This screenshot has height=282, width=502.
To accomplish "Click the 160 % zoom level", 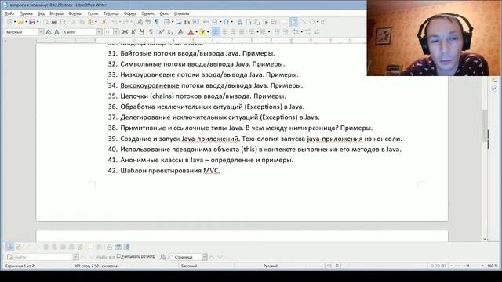I will [493, 266].
